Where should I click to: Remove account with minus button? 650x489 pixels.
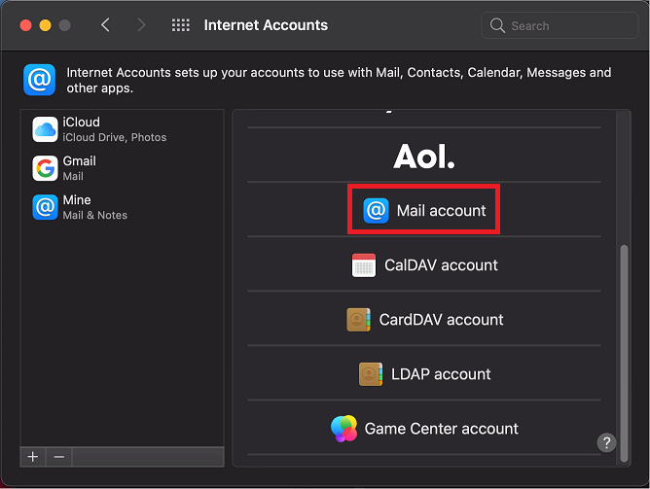(x=58, y=457)
